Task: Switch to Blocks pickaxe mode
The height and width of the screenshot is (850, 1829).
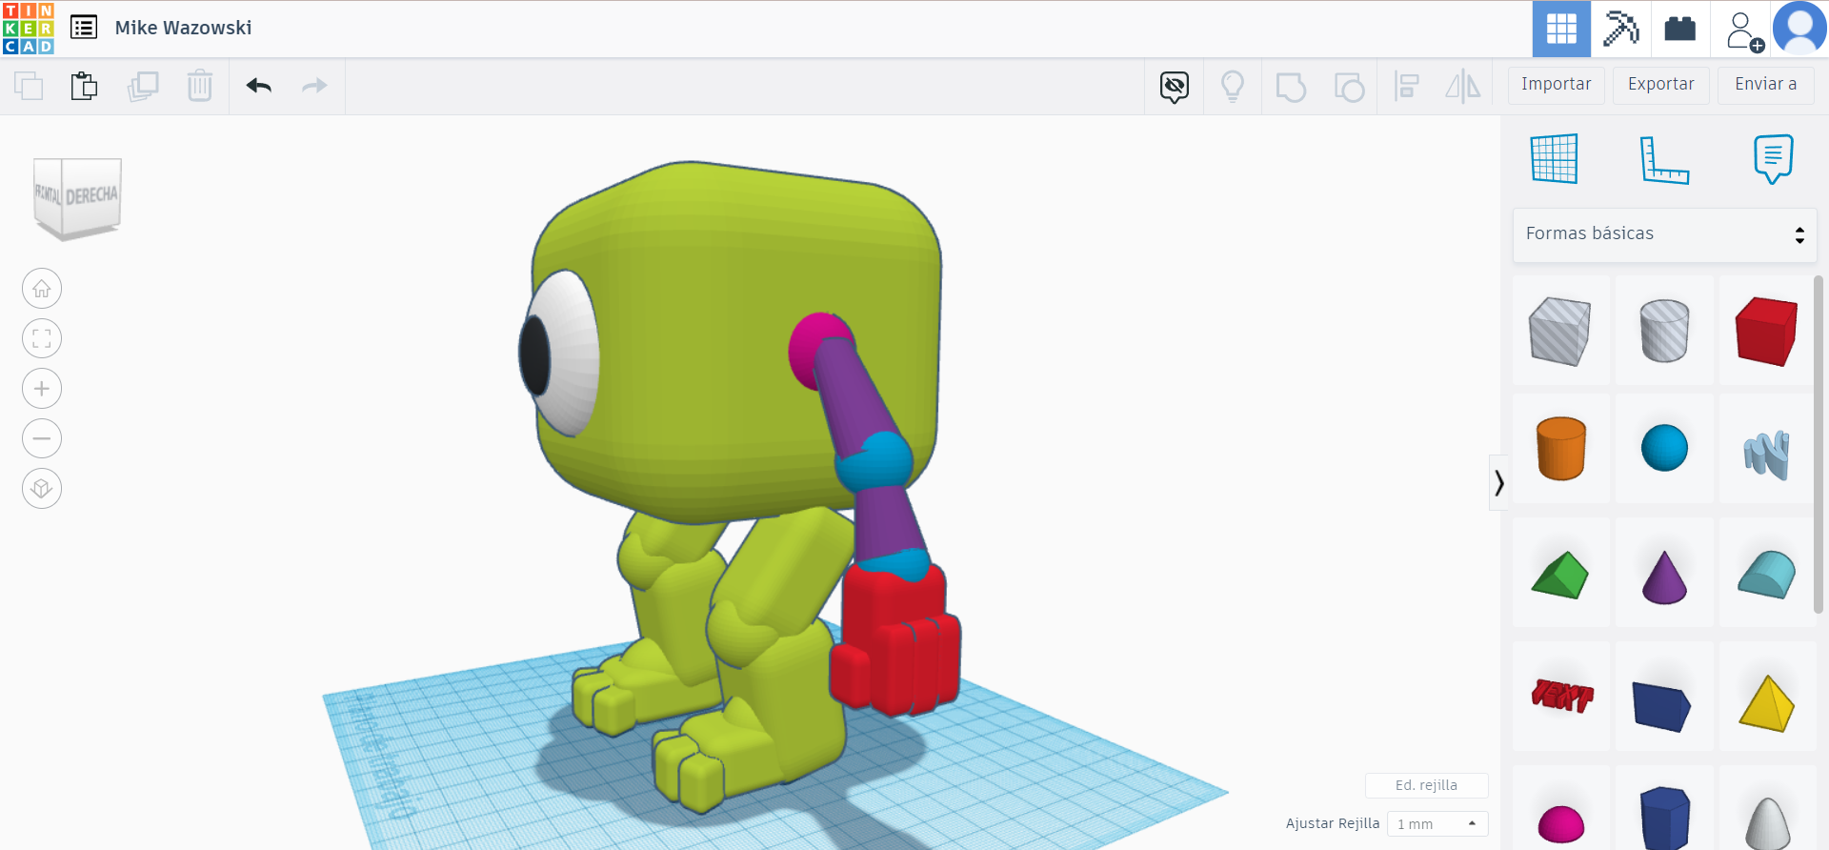Action: (x=1620, y=29)
